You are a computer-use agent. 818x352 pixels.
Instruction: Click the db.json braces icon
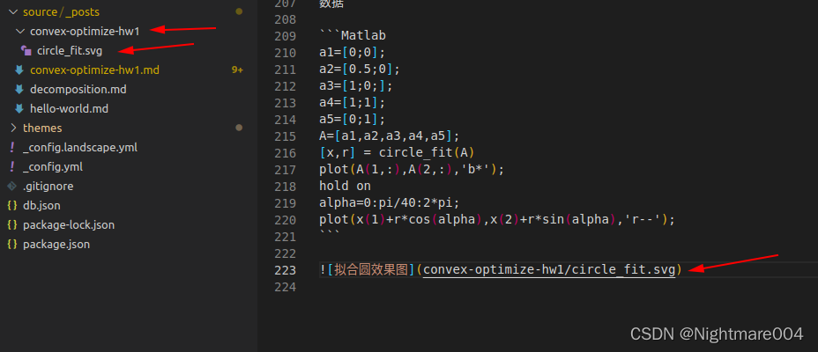[x=12, y=206]
